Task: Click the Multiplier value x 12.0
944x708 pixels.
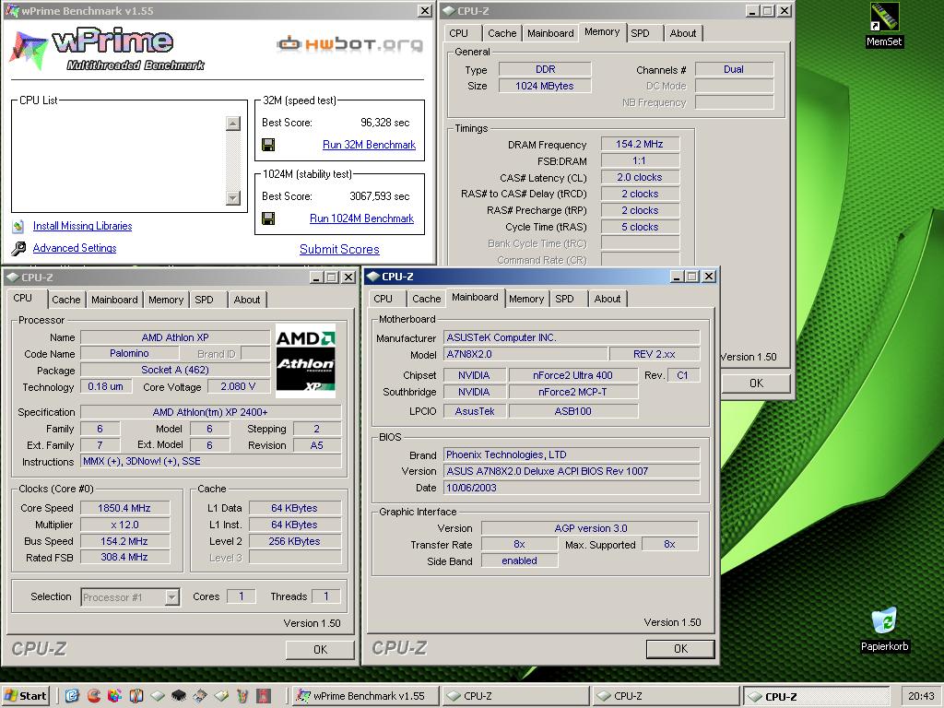Action: click(x=124, y=525)
